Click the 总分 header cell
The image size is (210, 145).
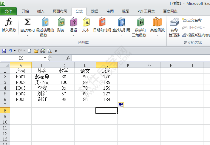(x=106, y=71)
